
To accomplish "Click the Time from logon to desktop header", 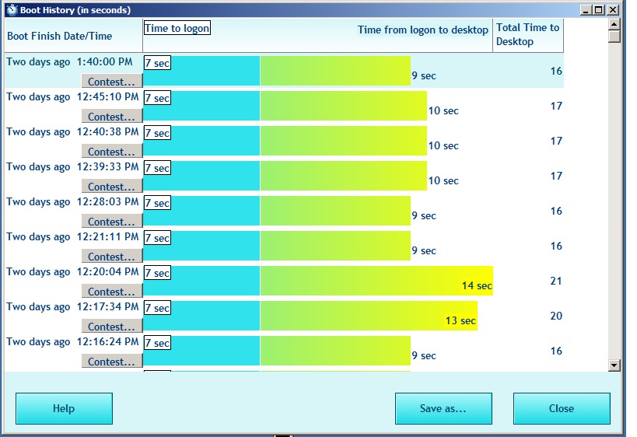I will 423,30.
